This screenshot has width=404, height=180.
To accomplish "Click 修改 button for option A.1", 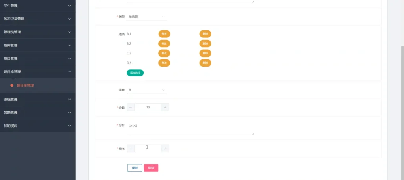I will 164,34.
